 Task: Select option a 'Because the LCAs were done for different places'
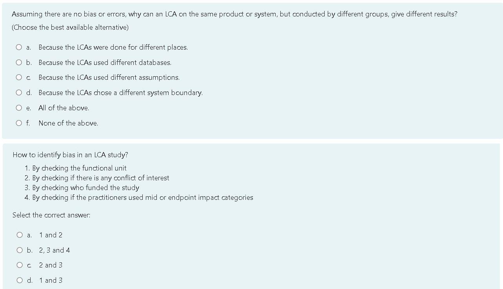click(x=18, y=47)
